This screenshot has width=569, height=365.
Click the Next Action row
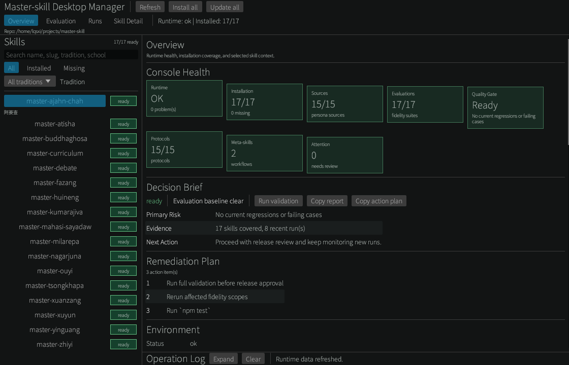[264, 242]
